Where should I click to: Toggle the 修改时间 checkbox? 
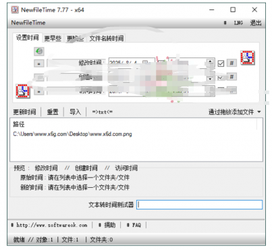[221, 64]
